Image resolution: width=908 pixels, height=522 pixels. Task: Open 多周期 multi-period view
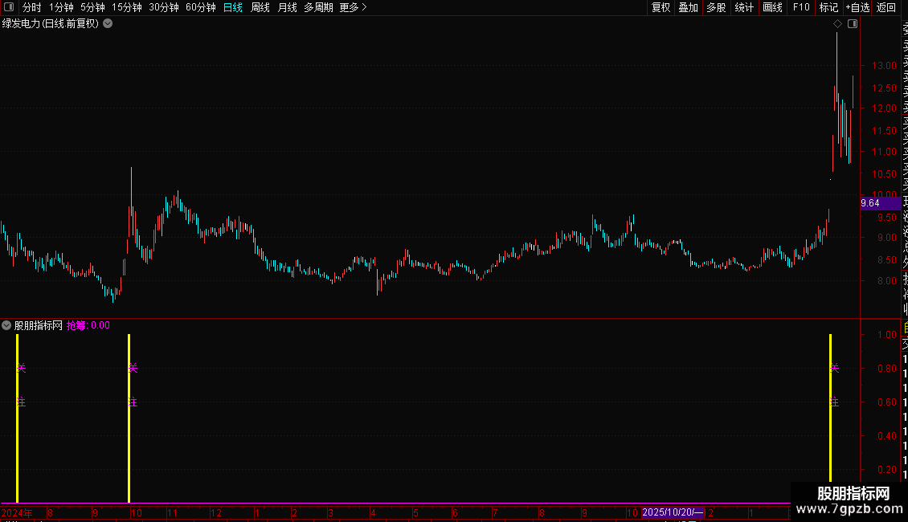coord(318,7)
